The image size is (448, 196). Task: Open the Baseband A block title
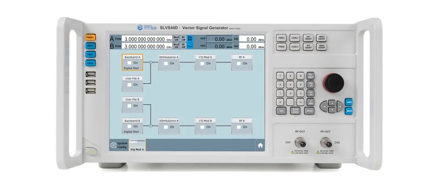click(x=132, y=57)
